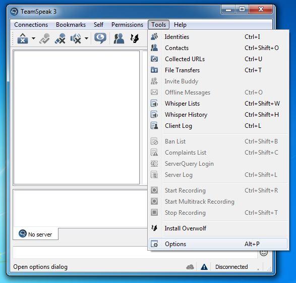
Task: Open the Contacts toolbar icon
Action: (119, 38)
